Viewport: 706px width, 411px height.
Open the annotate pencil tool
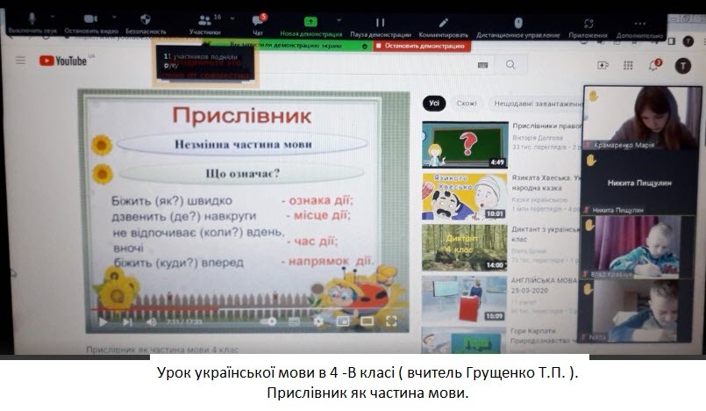pyautogui.click(x=443, y=24)
